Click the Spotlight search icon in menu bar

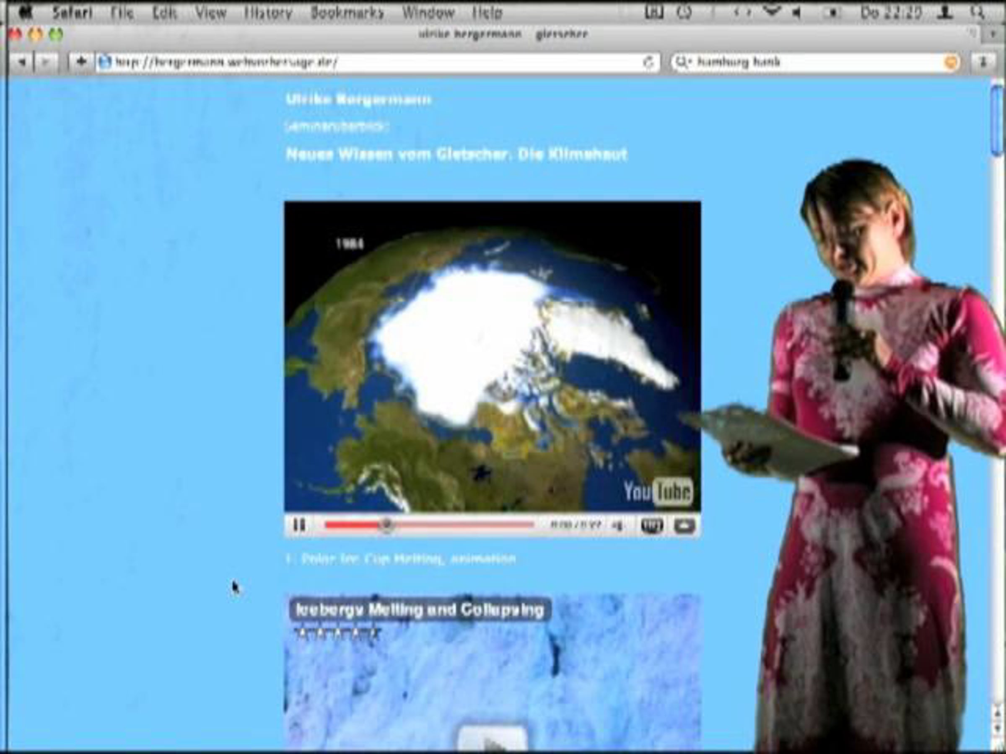pos(976,13)
